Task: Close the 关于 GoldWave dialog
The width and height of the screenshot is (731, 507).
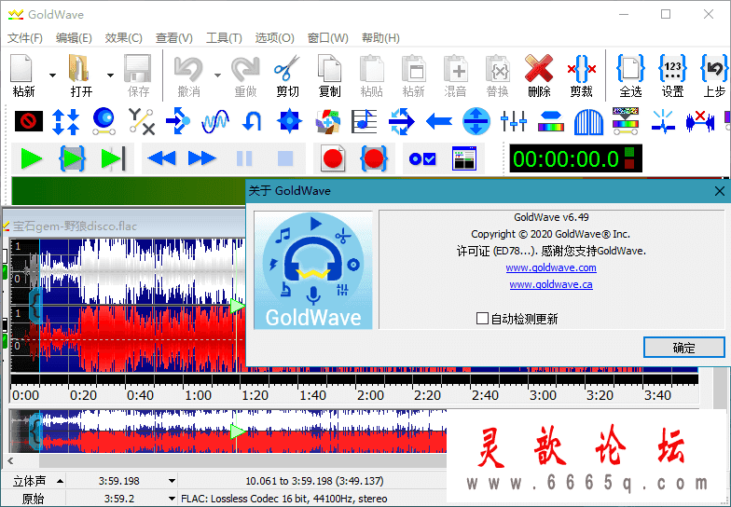Action: (720, 191)
